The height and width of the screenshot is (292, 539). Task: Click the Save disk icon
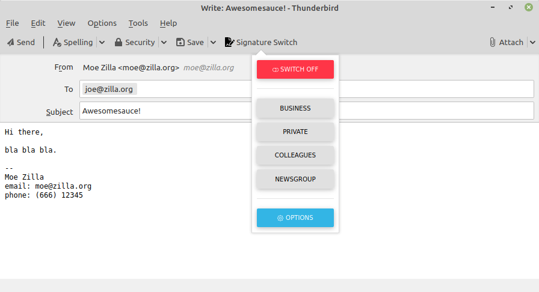pos(180,43)
